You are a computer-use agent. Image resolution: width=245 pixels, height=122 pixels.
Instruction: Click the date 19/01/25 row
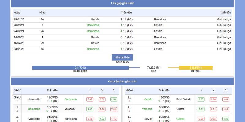(122, 20)
